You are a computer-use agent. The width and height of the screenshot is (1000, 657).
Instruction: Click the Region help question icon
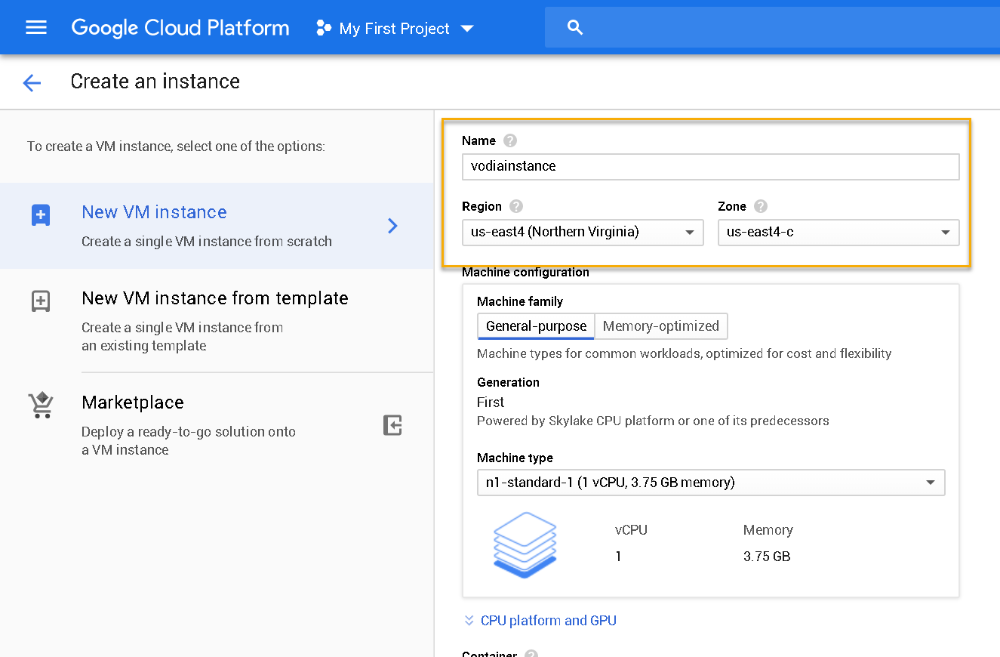pyautogui.click(x=516, y=206)
